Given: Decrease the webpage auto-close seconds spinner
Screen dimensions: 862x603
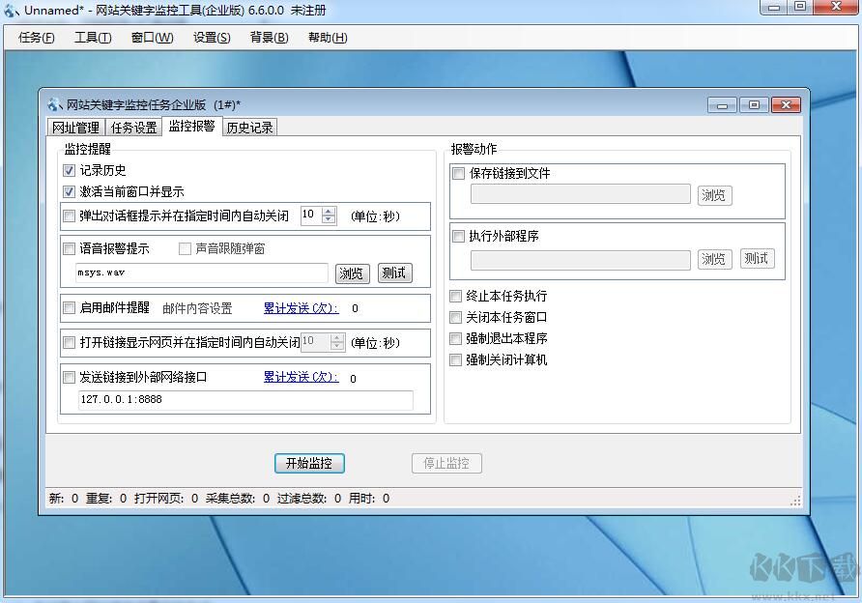Looking at the screenshot, I should [x=337, y=346].
